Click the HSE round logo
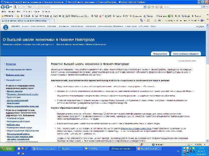This screenshot has width=209, height=156. coord(6,27)
